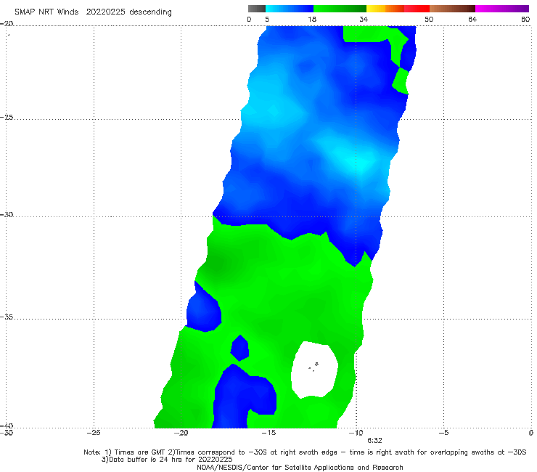Click the swath time stamp '6:32'
This screenshot has width=537, height=472.
pos(374,441)
